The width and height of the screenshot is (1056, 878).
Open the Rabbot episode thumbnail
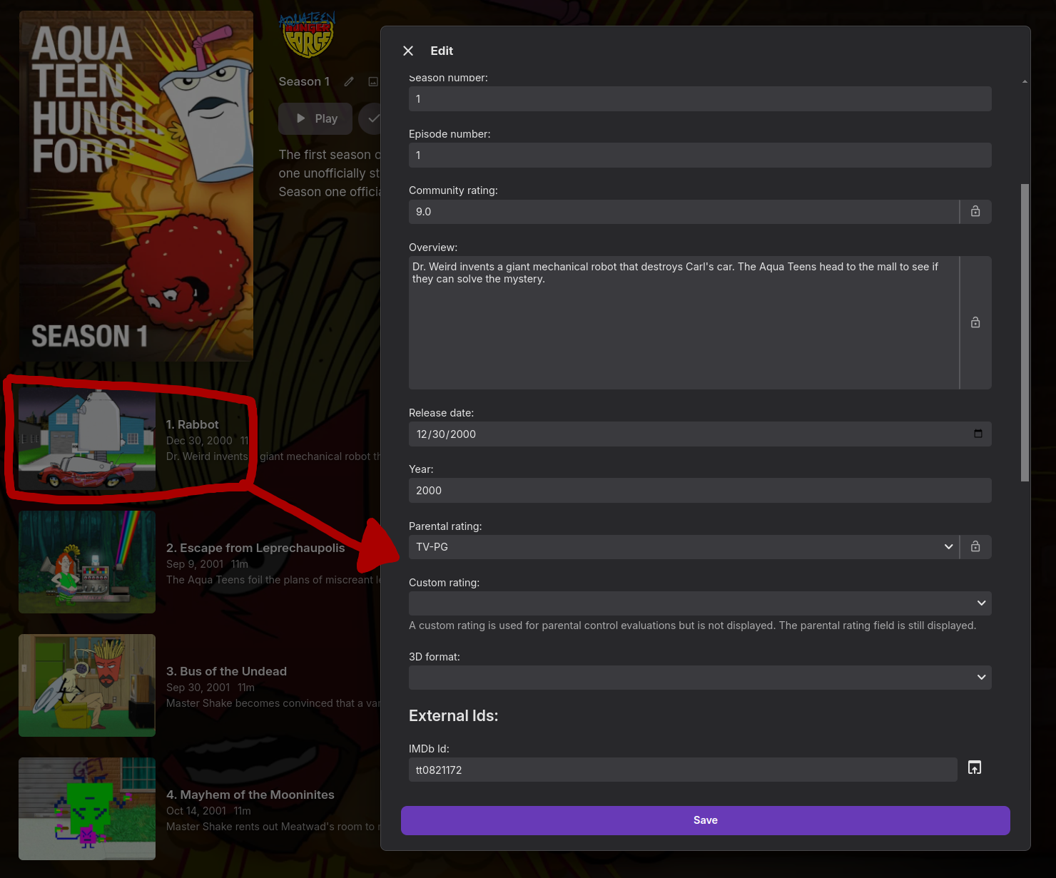(x=87, y=439)
